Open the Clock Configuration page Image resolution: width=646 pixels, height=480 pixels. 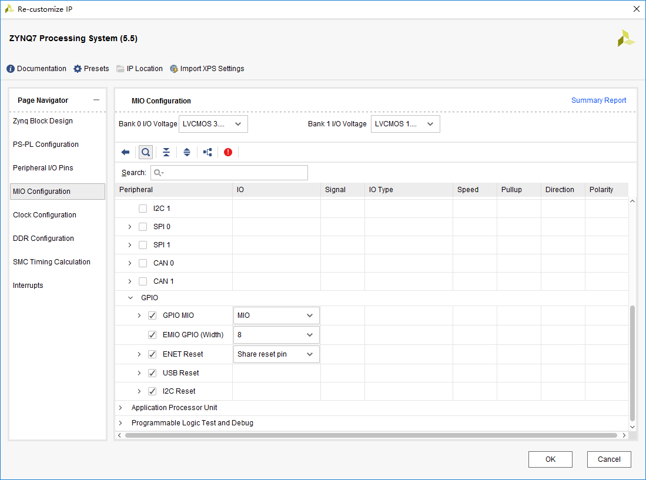45,215
